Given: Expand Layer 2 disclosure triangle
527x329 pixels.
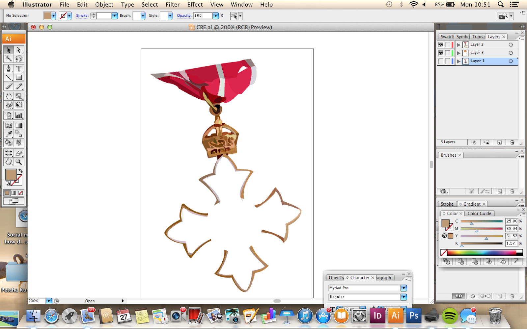Looking at the screenshot, I should [458, 45].
